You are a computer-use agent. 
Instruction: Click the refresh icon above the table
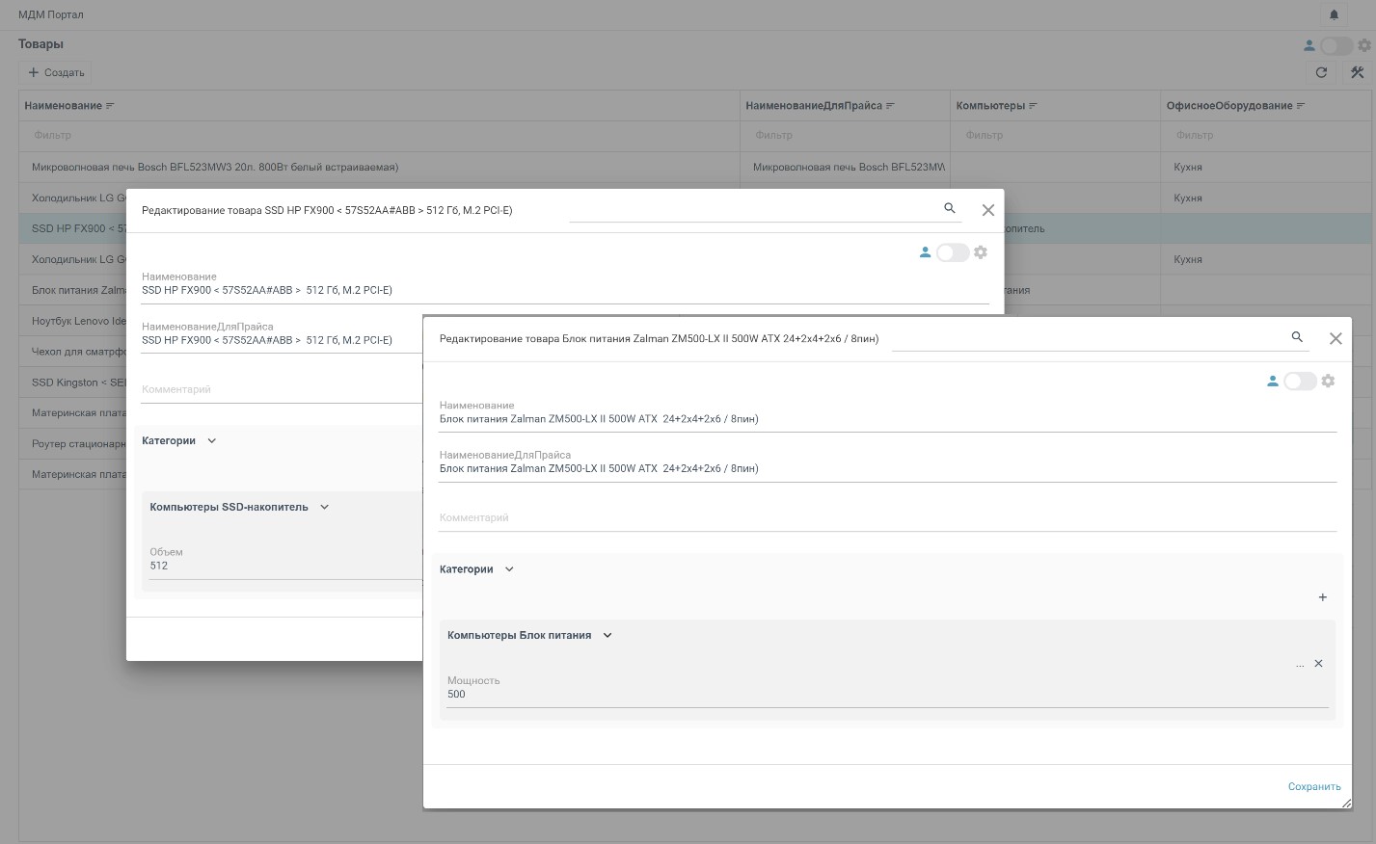click(1321, 72)
